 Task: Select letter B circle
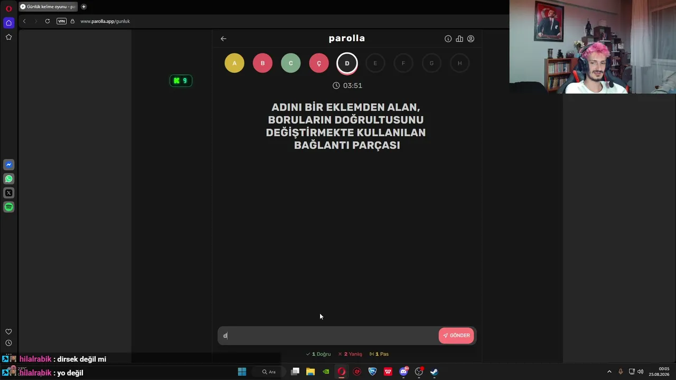(x=262, y=63)
